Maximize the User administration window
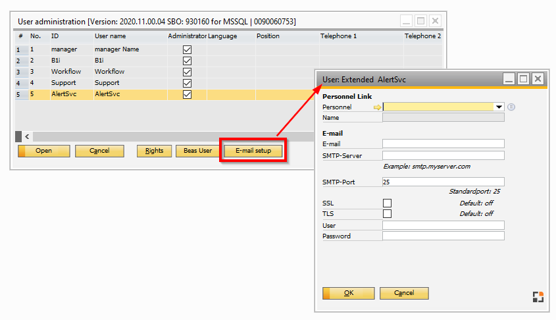The width and height of the screenshot is (556, 320). point(421,21)
